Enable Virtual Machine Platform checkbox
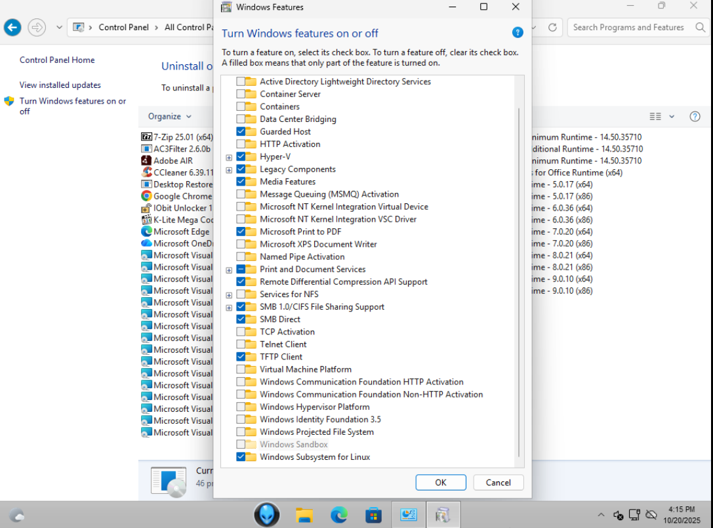Screen dimensions: 713x528 tap(241, 369)
